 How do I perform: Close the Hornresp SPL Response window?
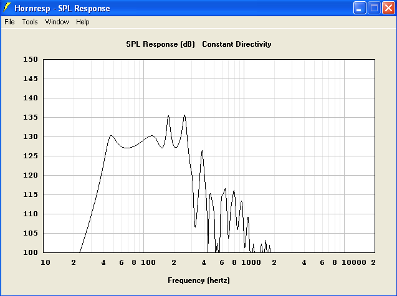point(388,8)
